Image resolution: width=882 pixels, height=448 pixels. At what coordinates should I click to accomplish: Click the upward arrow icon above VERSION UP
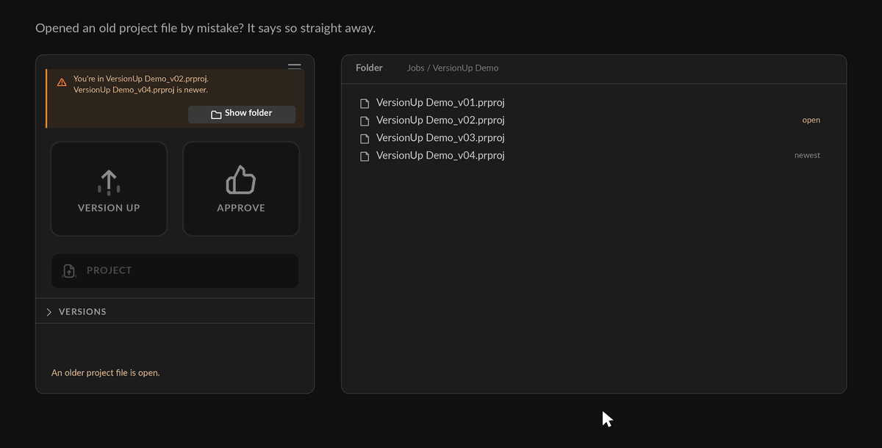click(x=109, y=183)
